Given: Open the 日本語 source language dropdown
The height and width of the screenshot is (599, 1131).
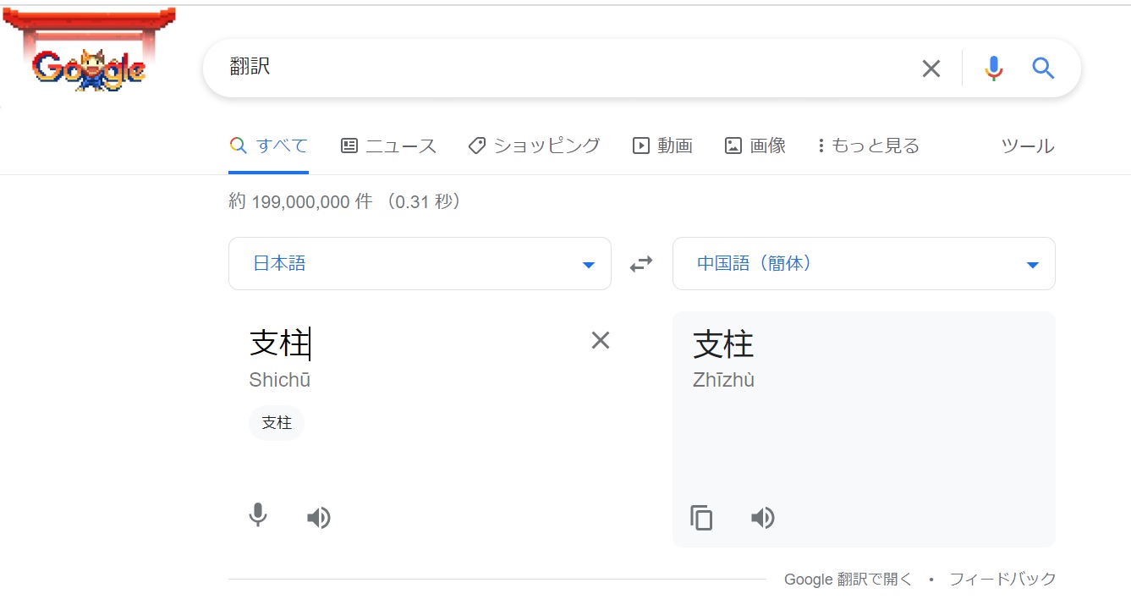Looking at the screenshot, I should pyautogui.click(x=420, y=264).
